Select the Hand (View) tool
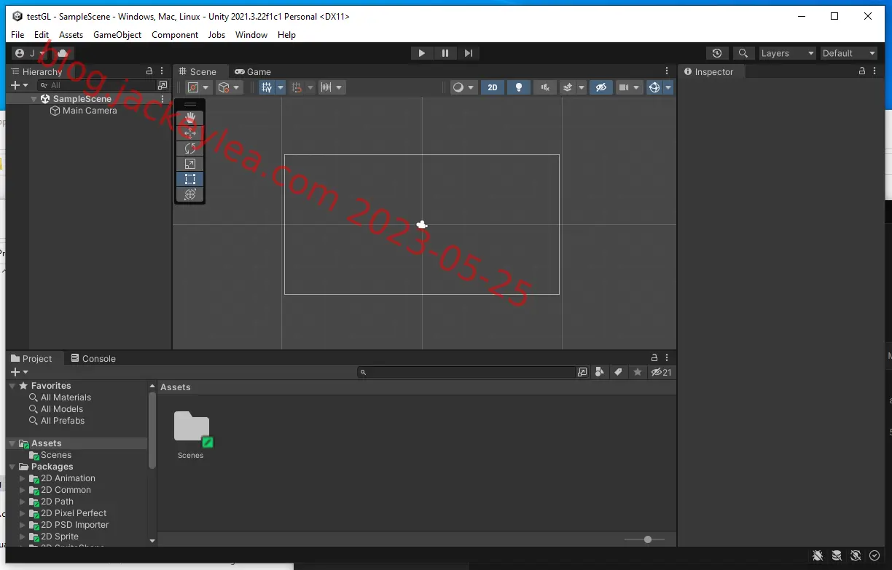 [190, 118]
